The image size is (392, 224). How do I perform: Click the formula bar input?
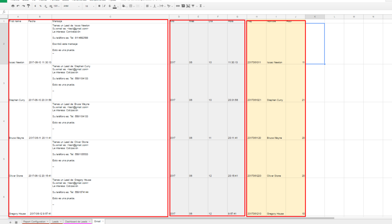tap(199, 12)
